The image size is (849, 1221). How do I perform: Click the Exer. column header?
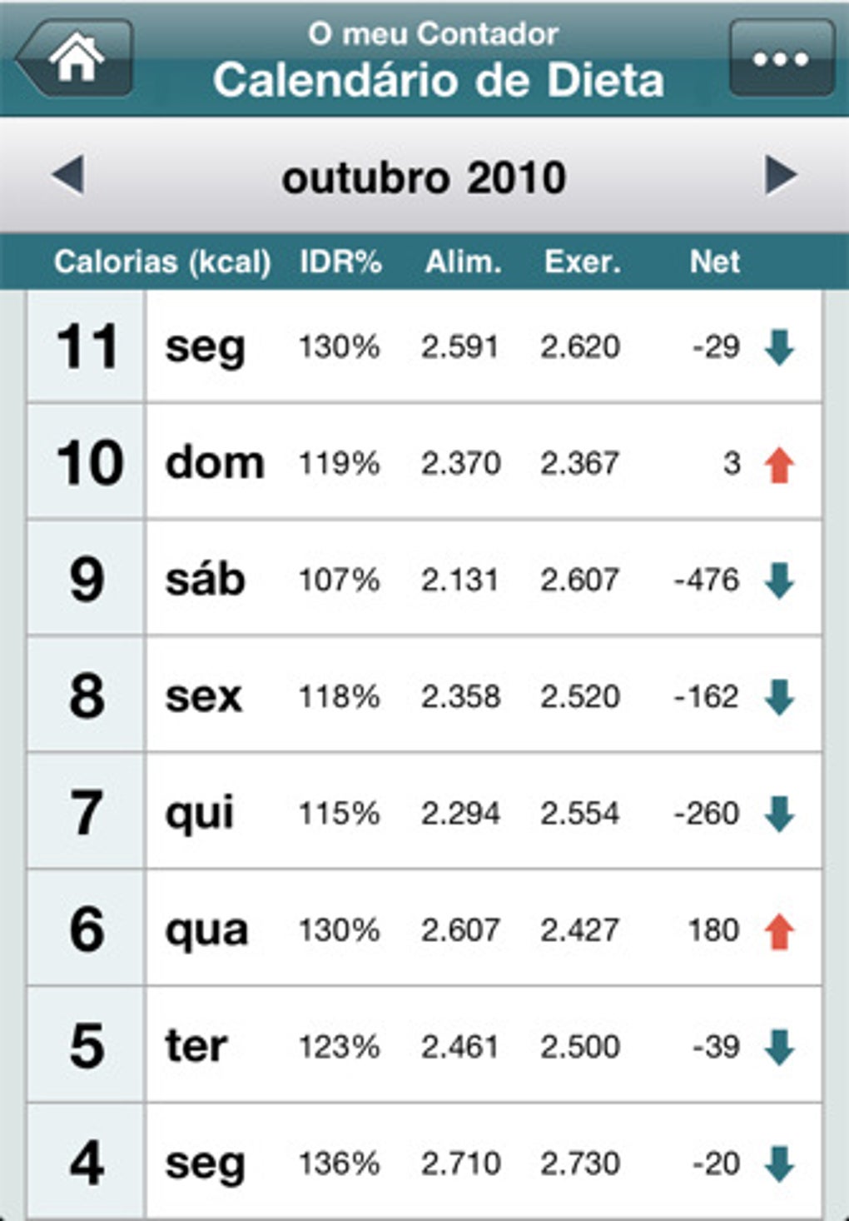(x=582, y=262)
